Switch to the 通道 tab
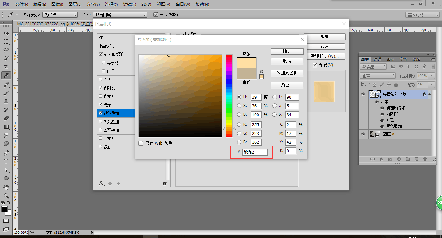 click(x=377, y=59)
